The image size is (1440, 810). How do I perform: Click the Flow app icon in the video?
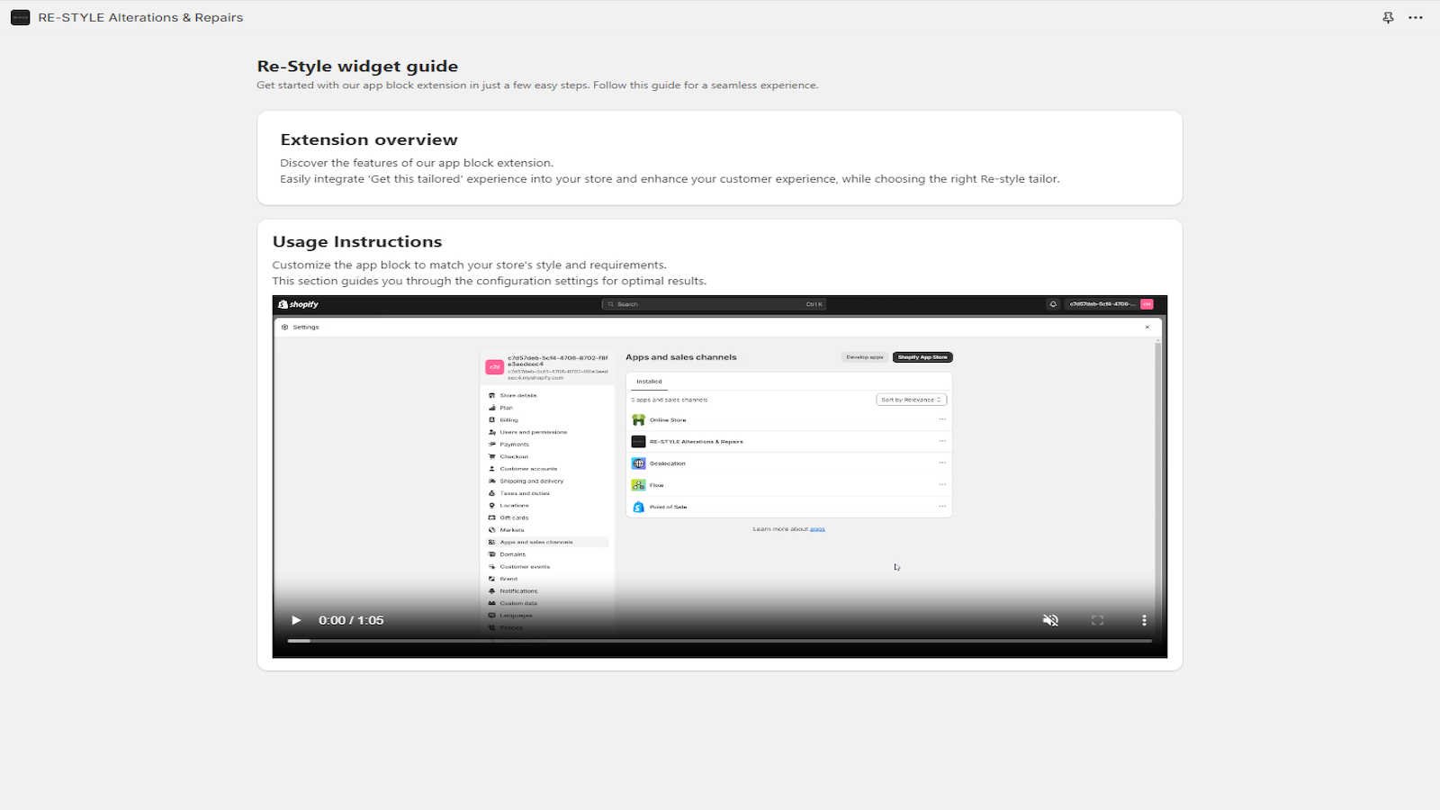[638, 485]
